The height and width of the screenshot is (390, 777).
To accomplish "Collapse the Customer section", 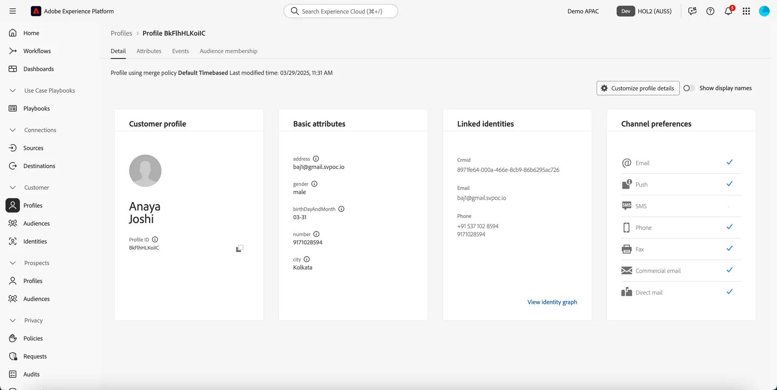I will pos(13,187).
